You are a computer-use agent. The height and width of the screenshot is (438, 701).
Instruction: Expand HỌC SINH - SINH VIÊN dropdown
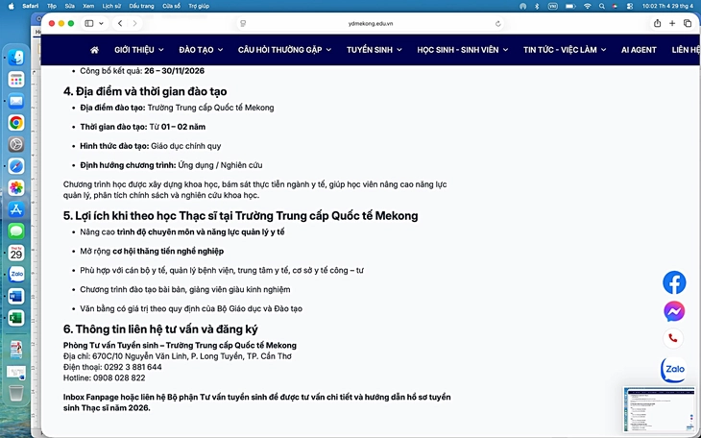tap(463, 50)
